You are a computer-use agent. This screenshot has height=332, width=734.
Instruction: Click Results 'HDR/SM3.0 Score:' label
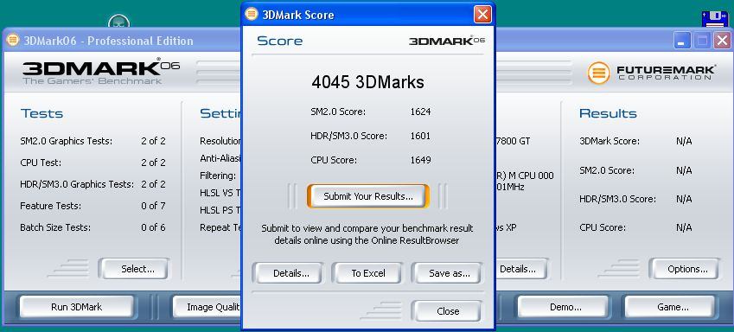(x=618, y=199)
